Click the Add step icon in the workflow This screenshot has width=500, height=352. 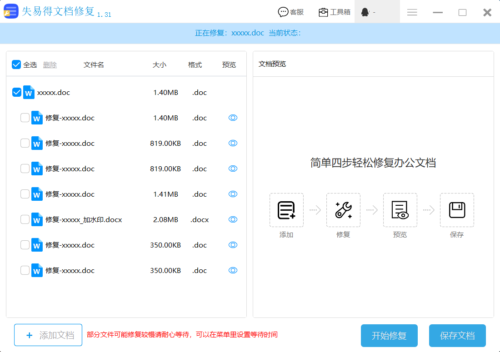286,210
